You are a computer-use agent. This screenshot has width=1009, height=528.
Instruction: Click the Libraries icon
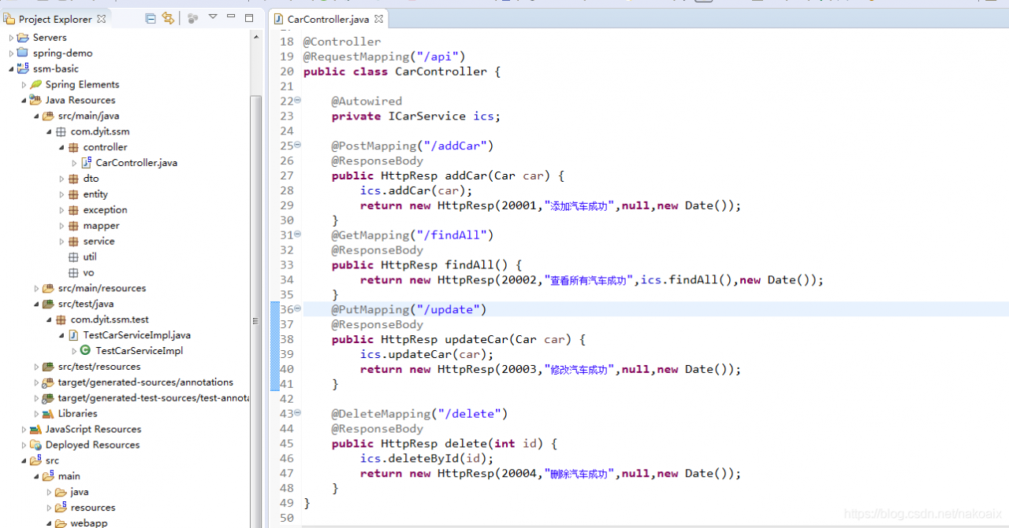click(x=48, y=414)
